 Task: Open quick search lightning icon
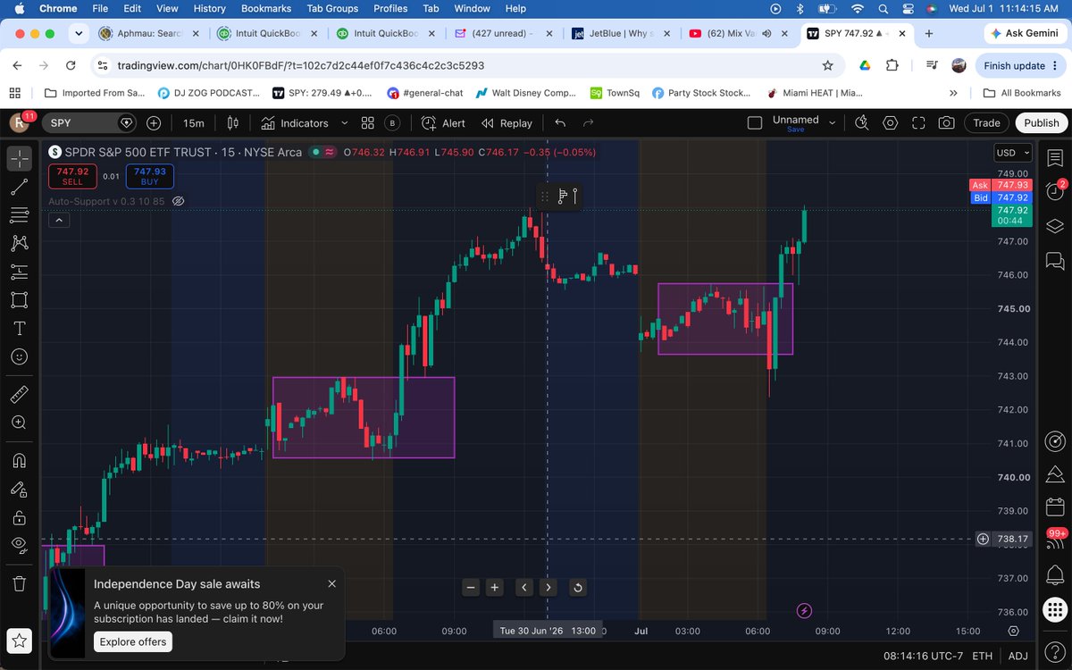tap(863, 123)
